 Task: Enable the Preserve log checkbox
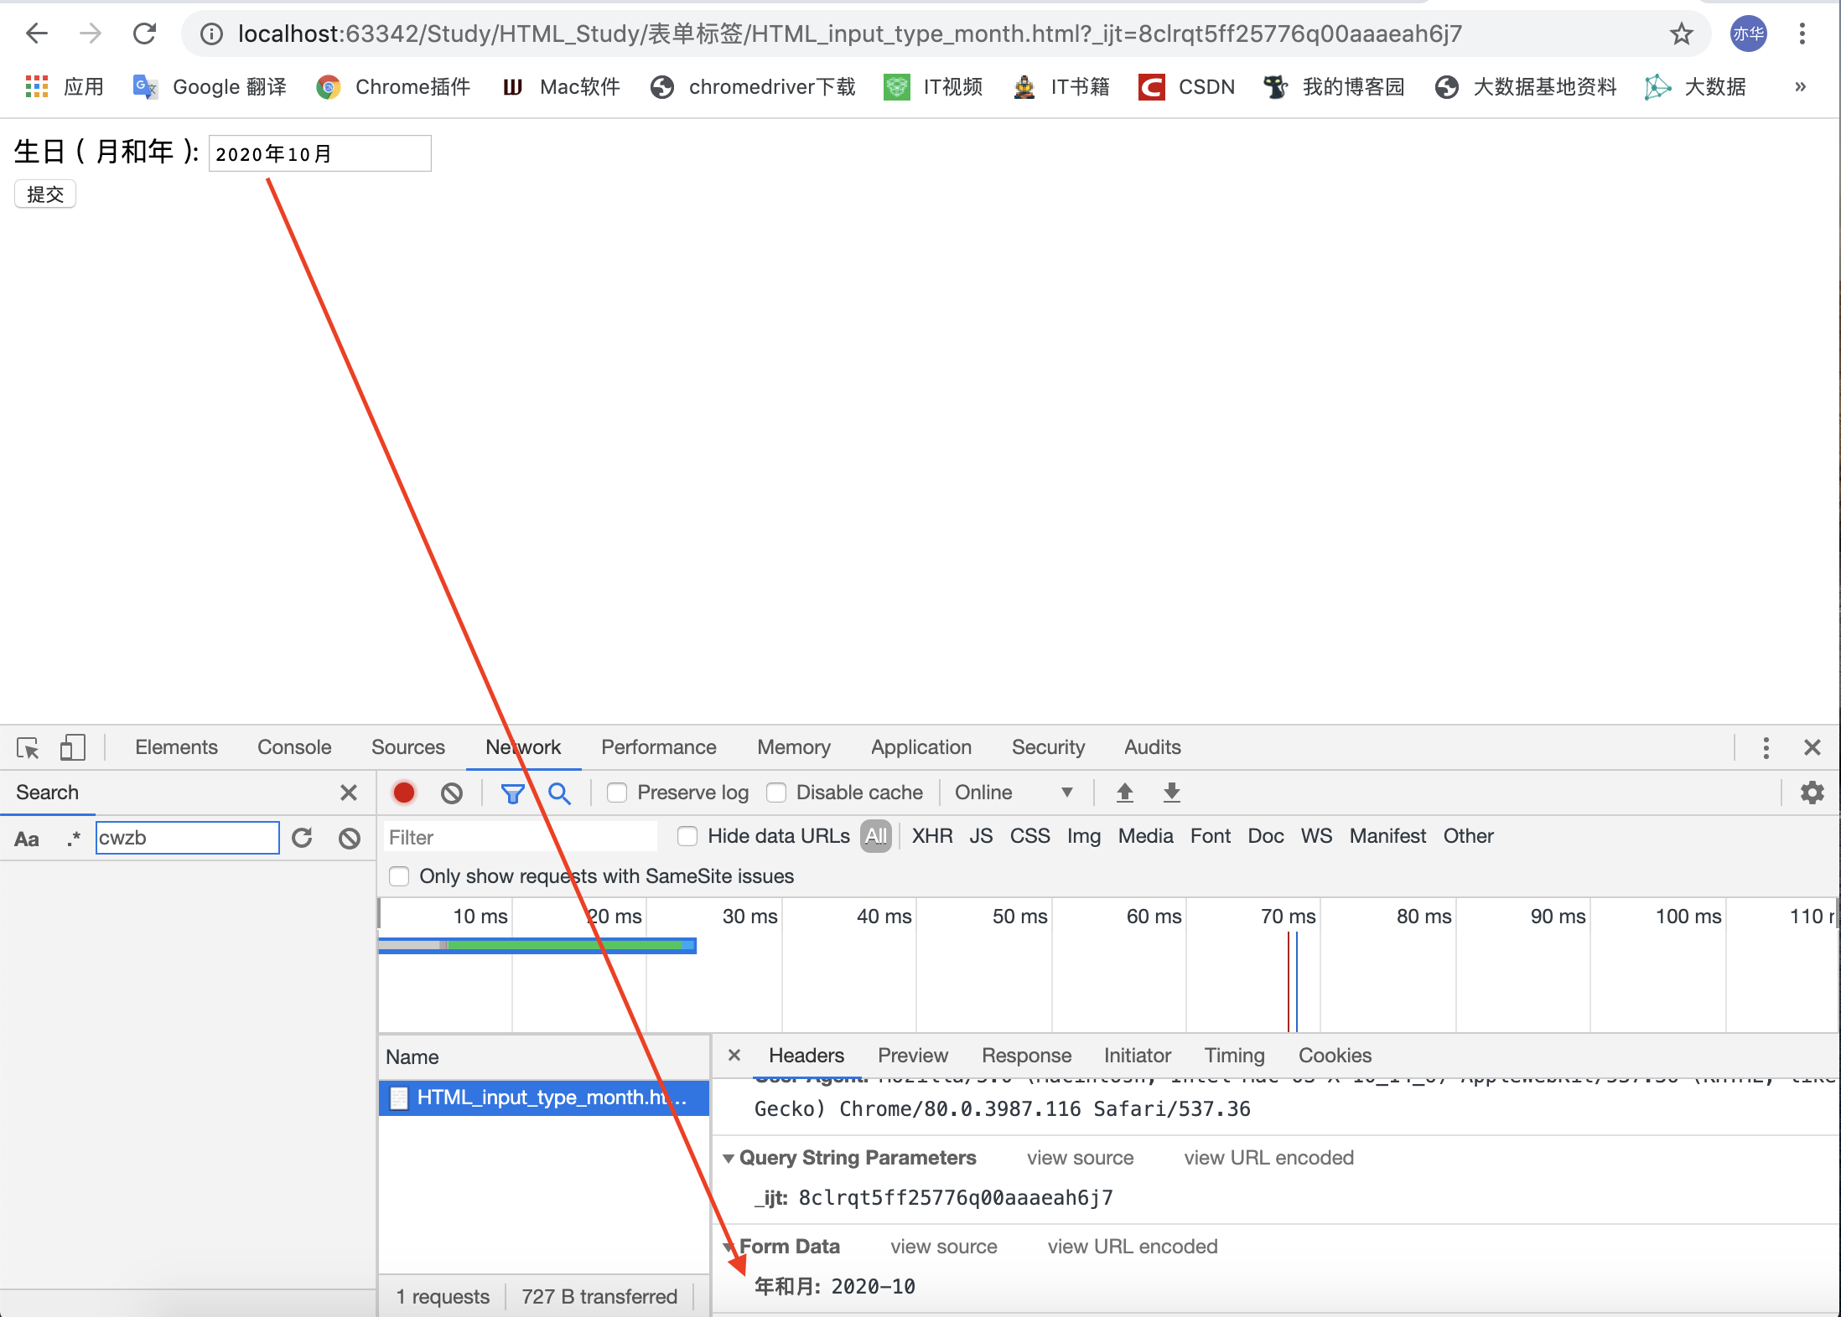[x=617, y=793]
